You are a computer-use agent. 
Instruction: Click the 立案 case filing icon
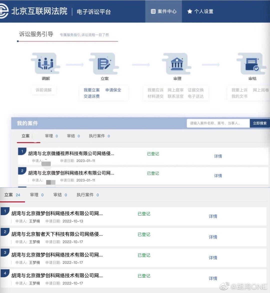click(104, 64)
